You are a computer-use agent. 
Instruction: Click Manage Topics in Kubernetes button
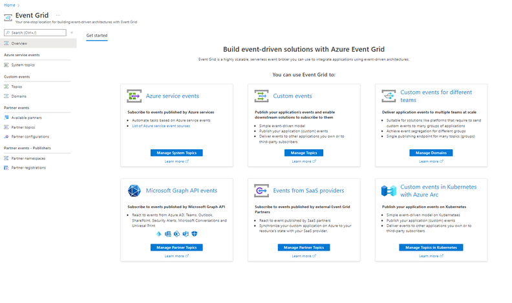coord(431,247)
